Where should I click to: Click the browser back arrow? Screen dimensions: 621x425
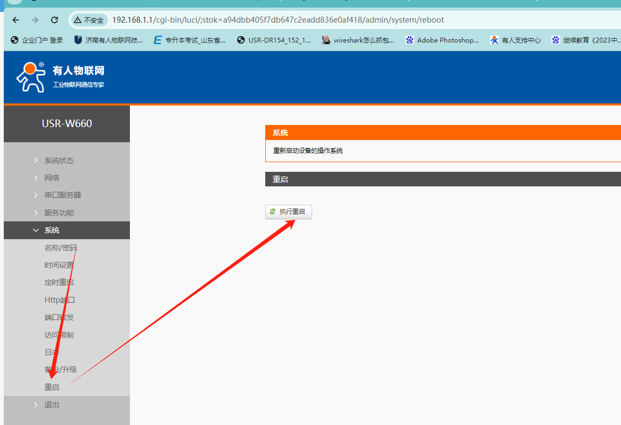[16, 20]
